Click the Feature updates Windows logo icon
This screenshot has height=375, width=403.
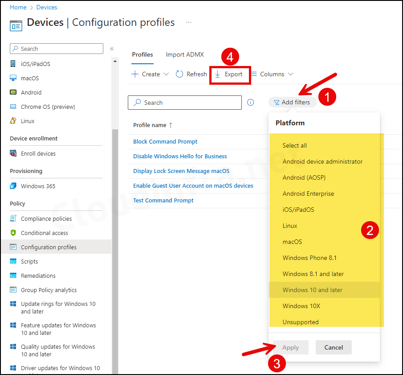tap(13, 325)
